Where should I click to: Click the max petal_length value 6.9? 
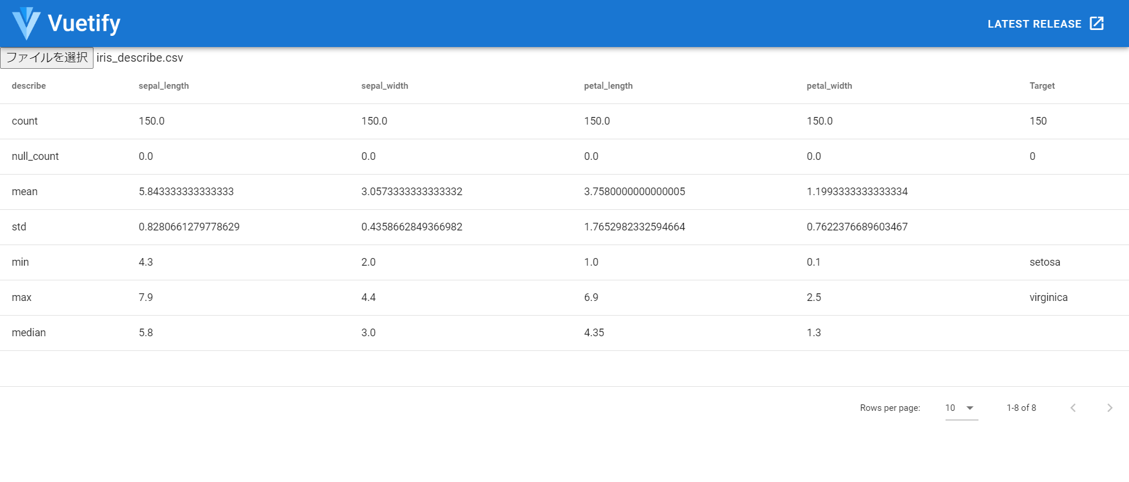tap(591, 297)
